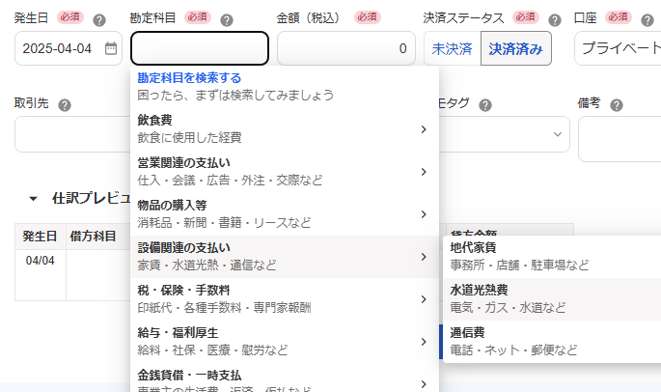Screen dimensions: 661x392
Task: Click help icon next to 備考
Action: point(616,105)
